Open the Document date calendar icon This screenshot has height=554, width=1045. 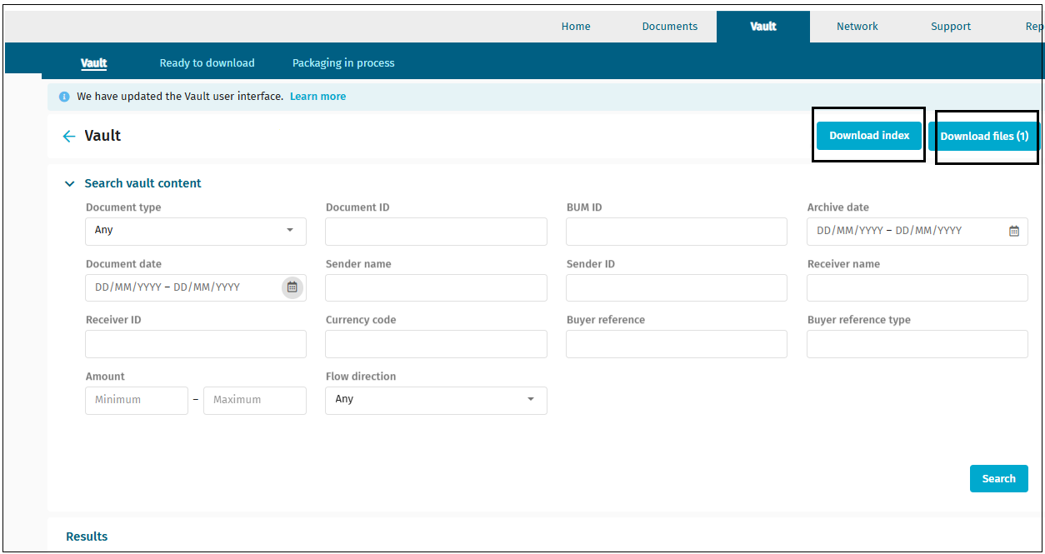click(292, 287)
